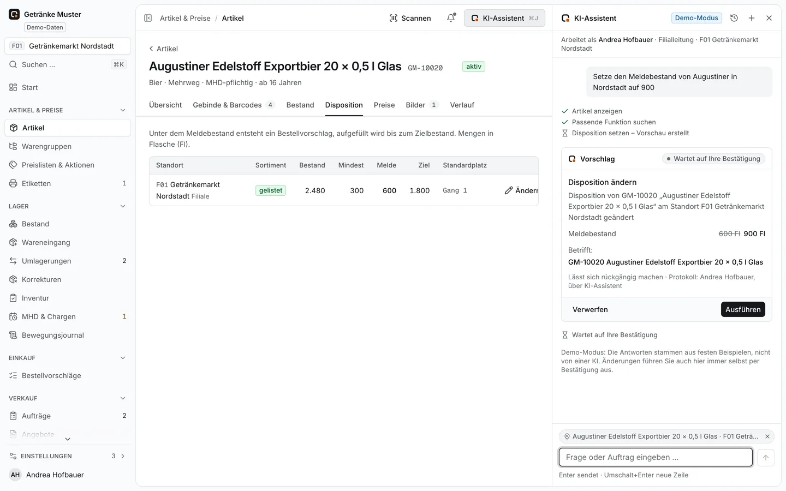This screenshot has height=491, width=786.
Task: Toggle the sidebar collapse icon
Action: click(148, 18)
